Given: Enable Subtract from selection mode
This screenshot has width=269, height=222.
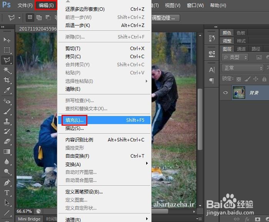Looking at the screenshot, I should (48, 17).
